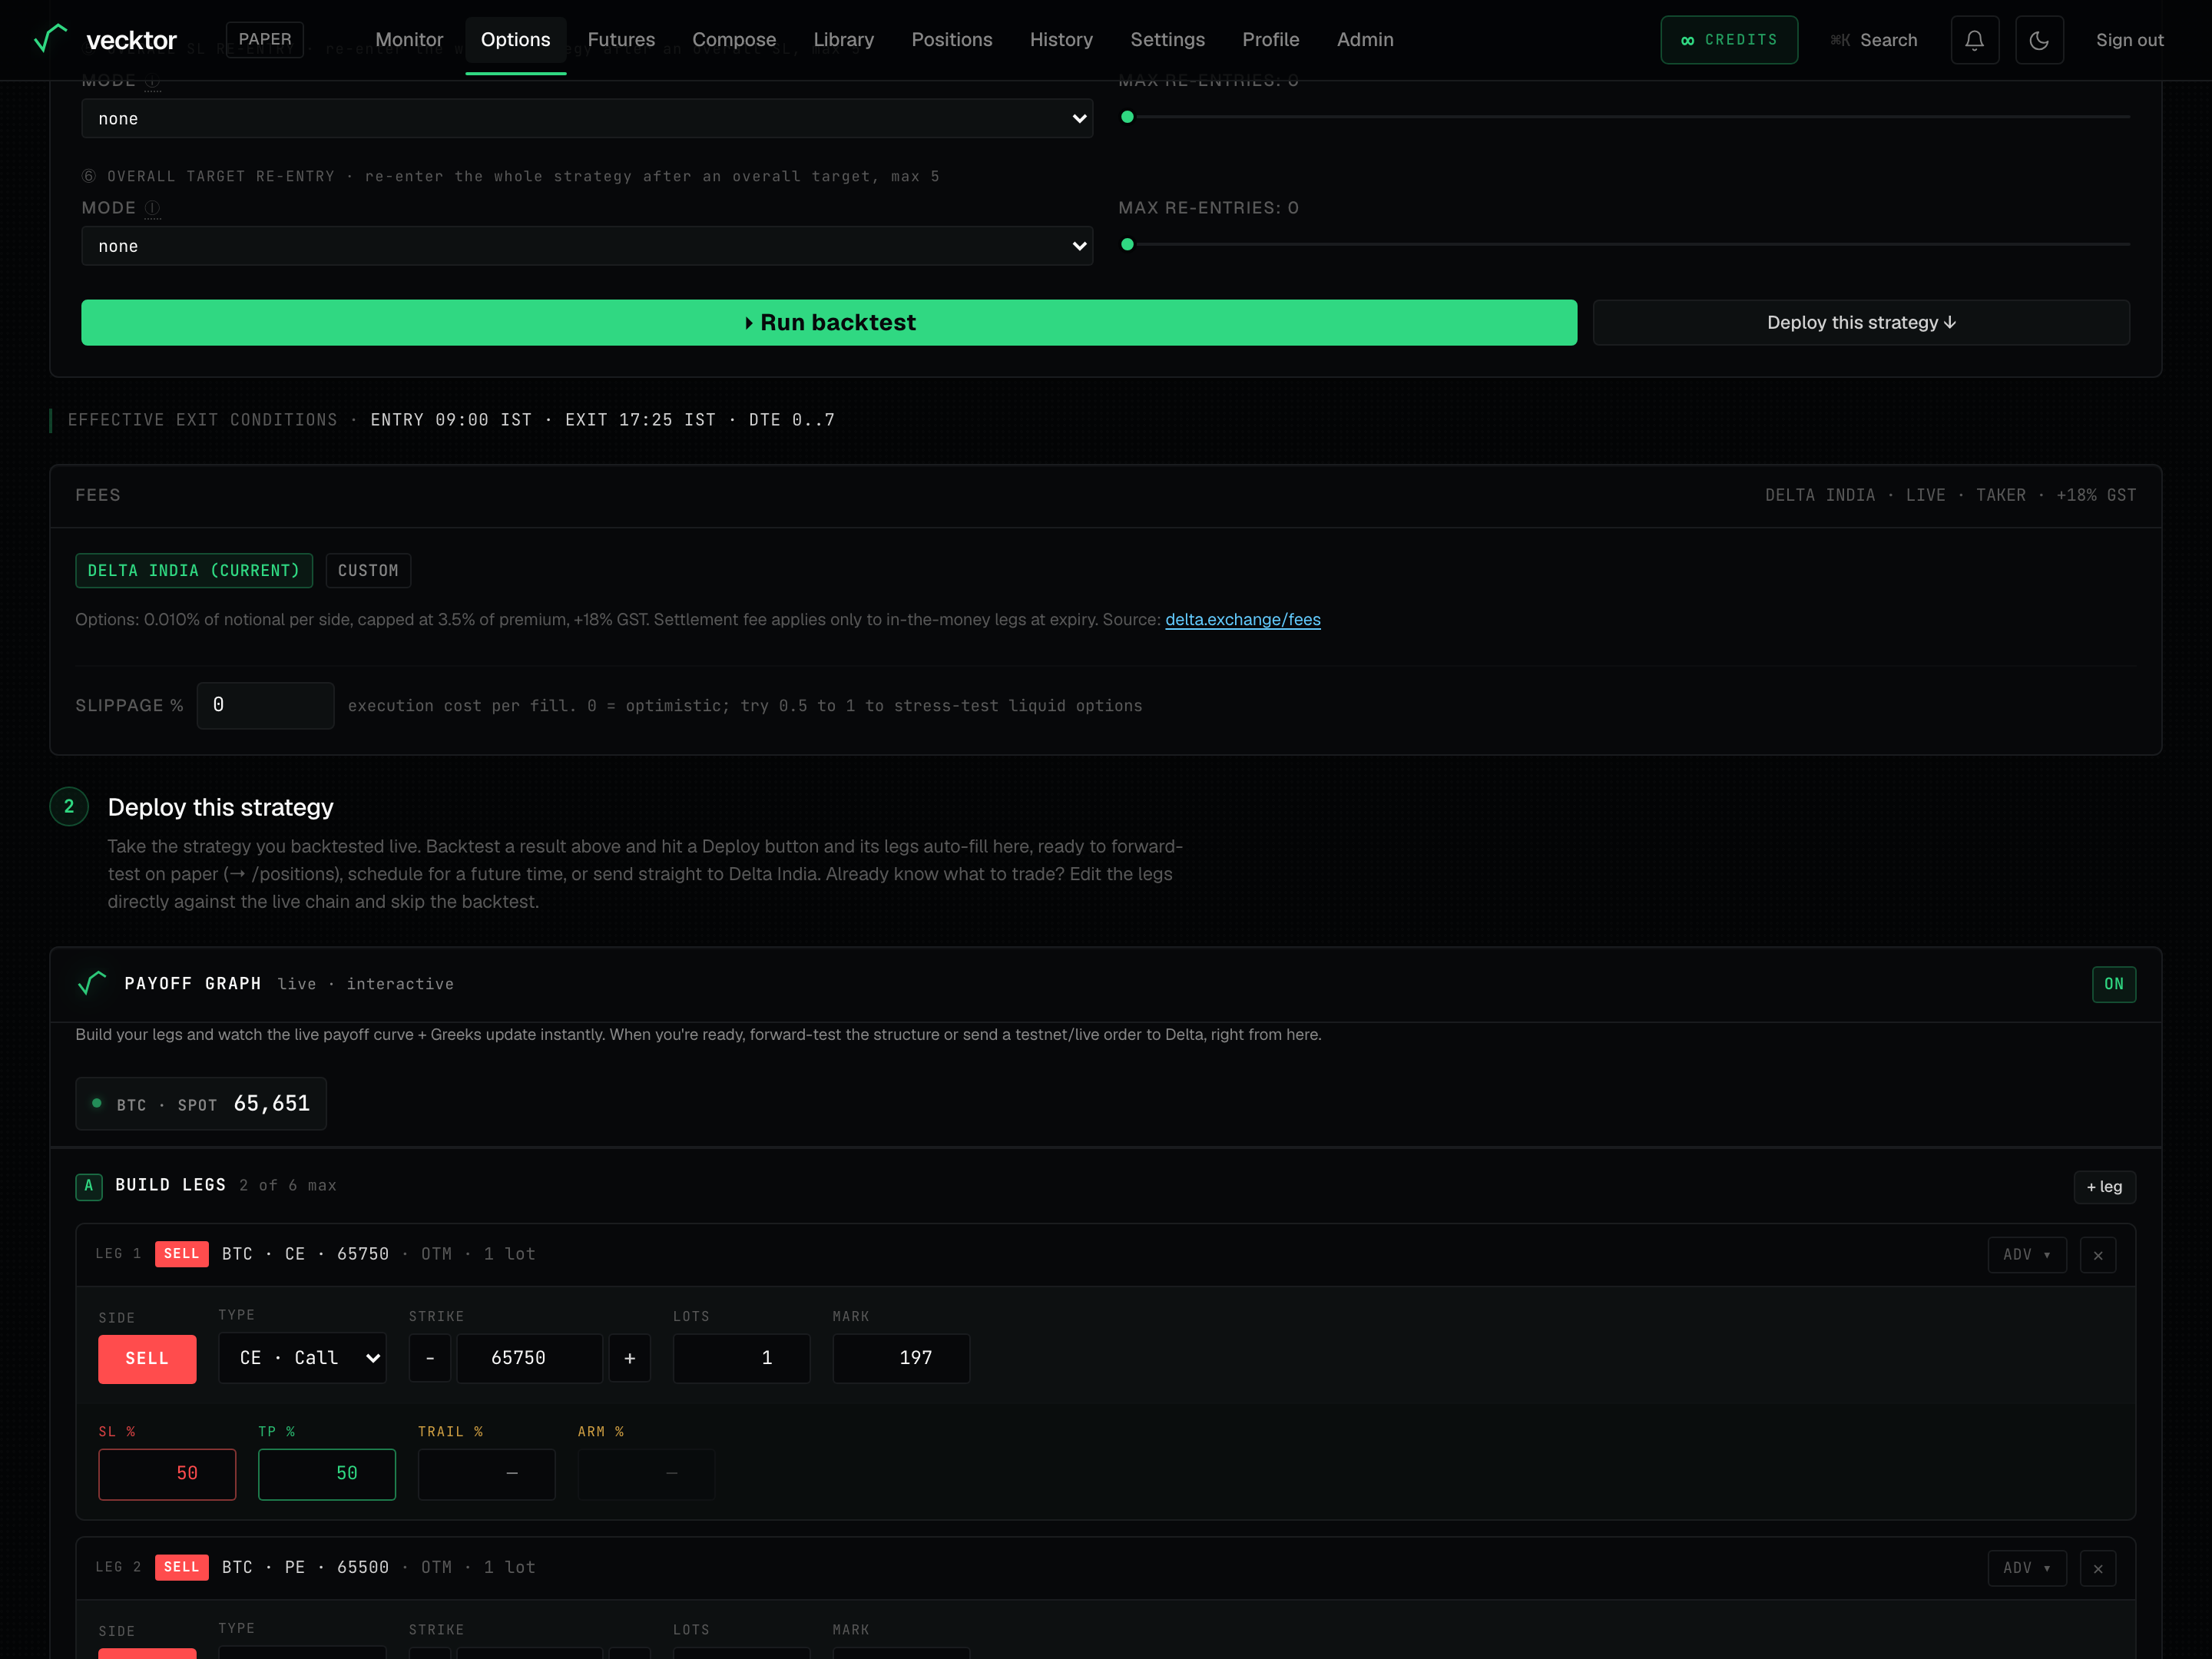Open the Library tab

843,40
